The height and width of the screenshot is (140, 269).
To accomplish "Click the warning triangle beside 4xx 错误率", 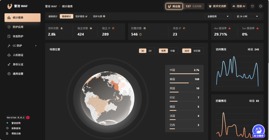I will pyautogui.click(x=230, y=28).
